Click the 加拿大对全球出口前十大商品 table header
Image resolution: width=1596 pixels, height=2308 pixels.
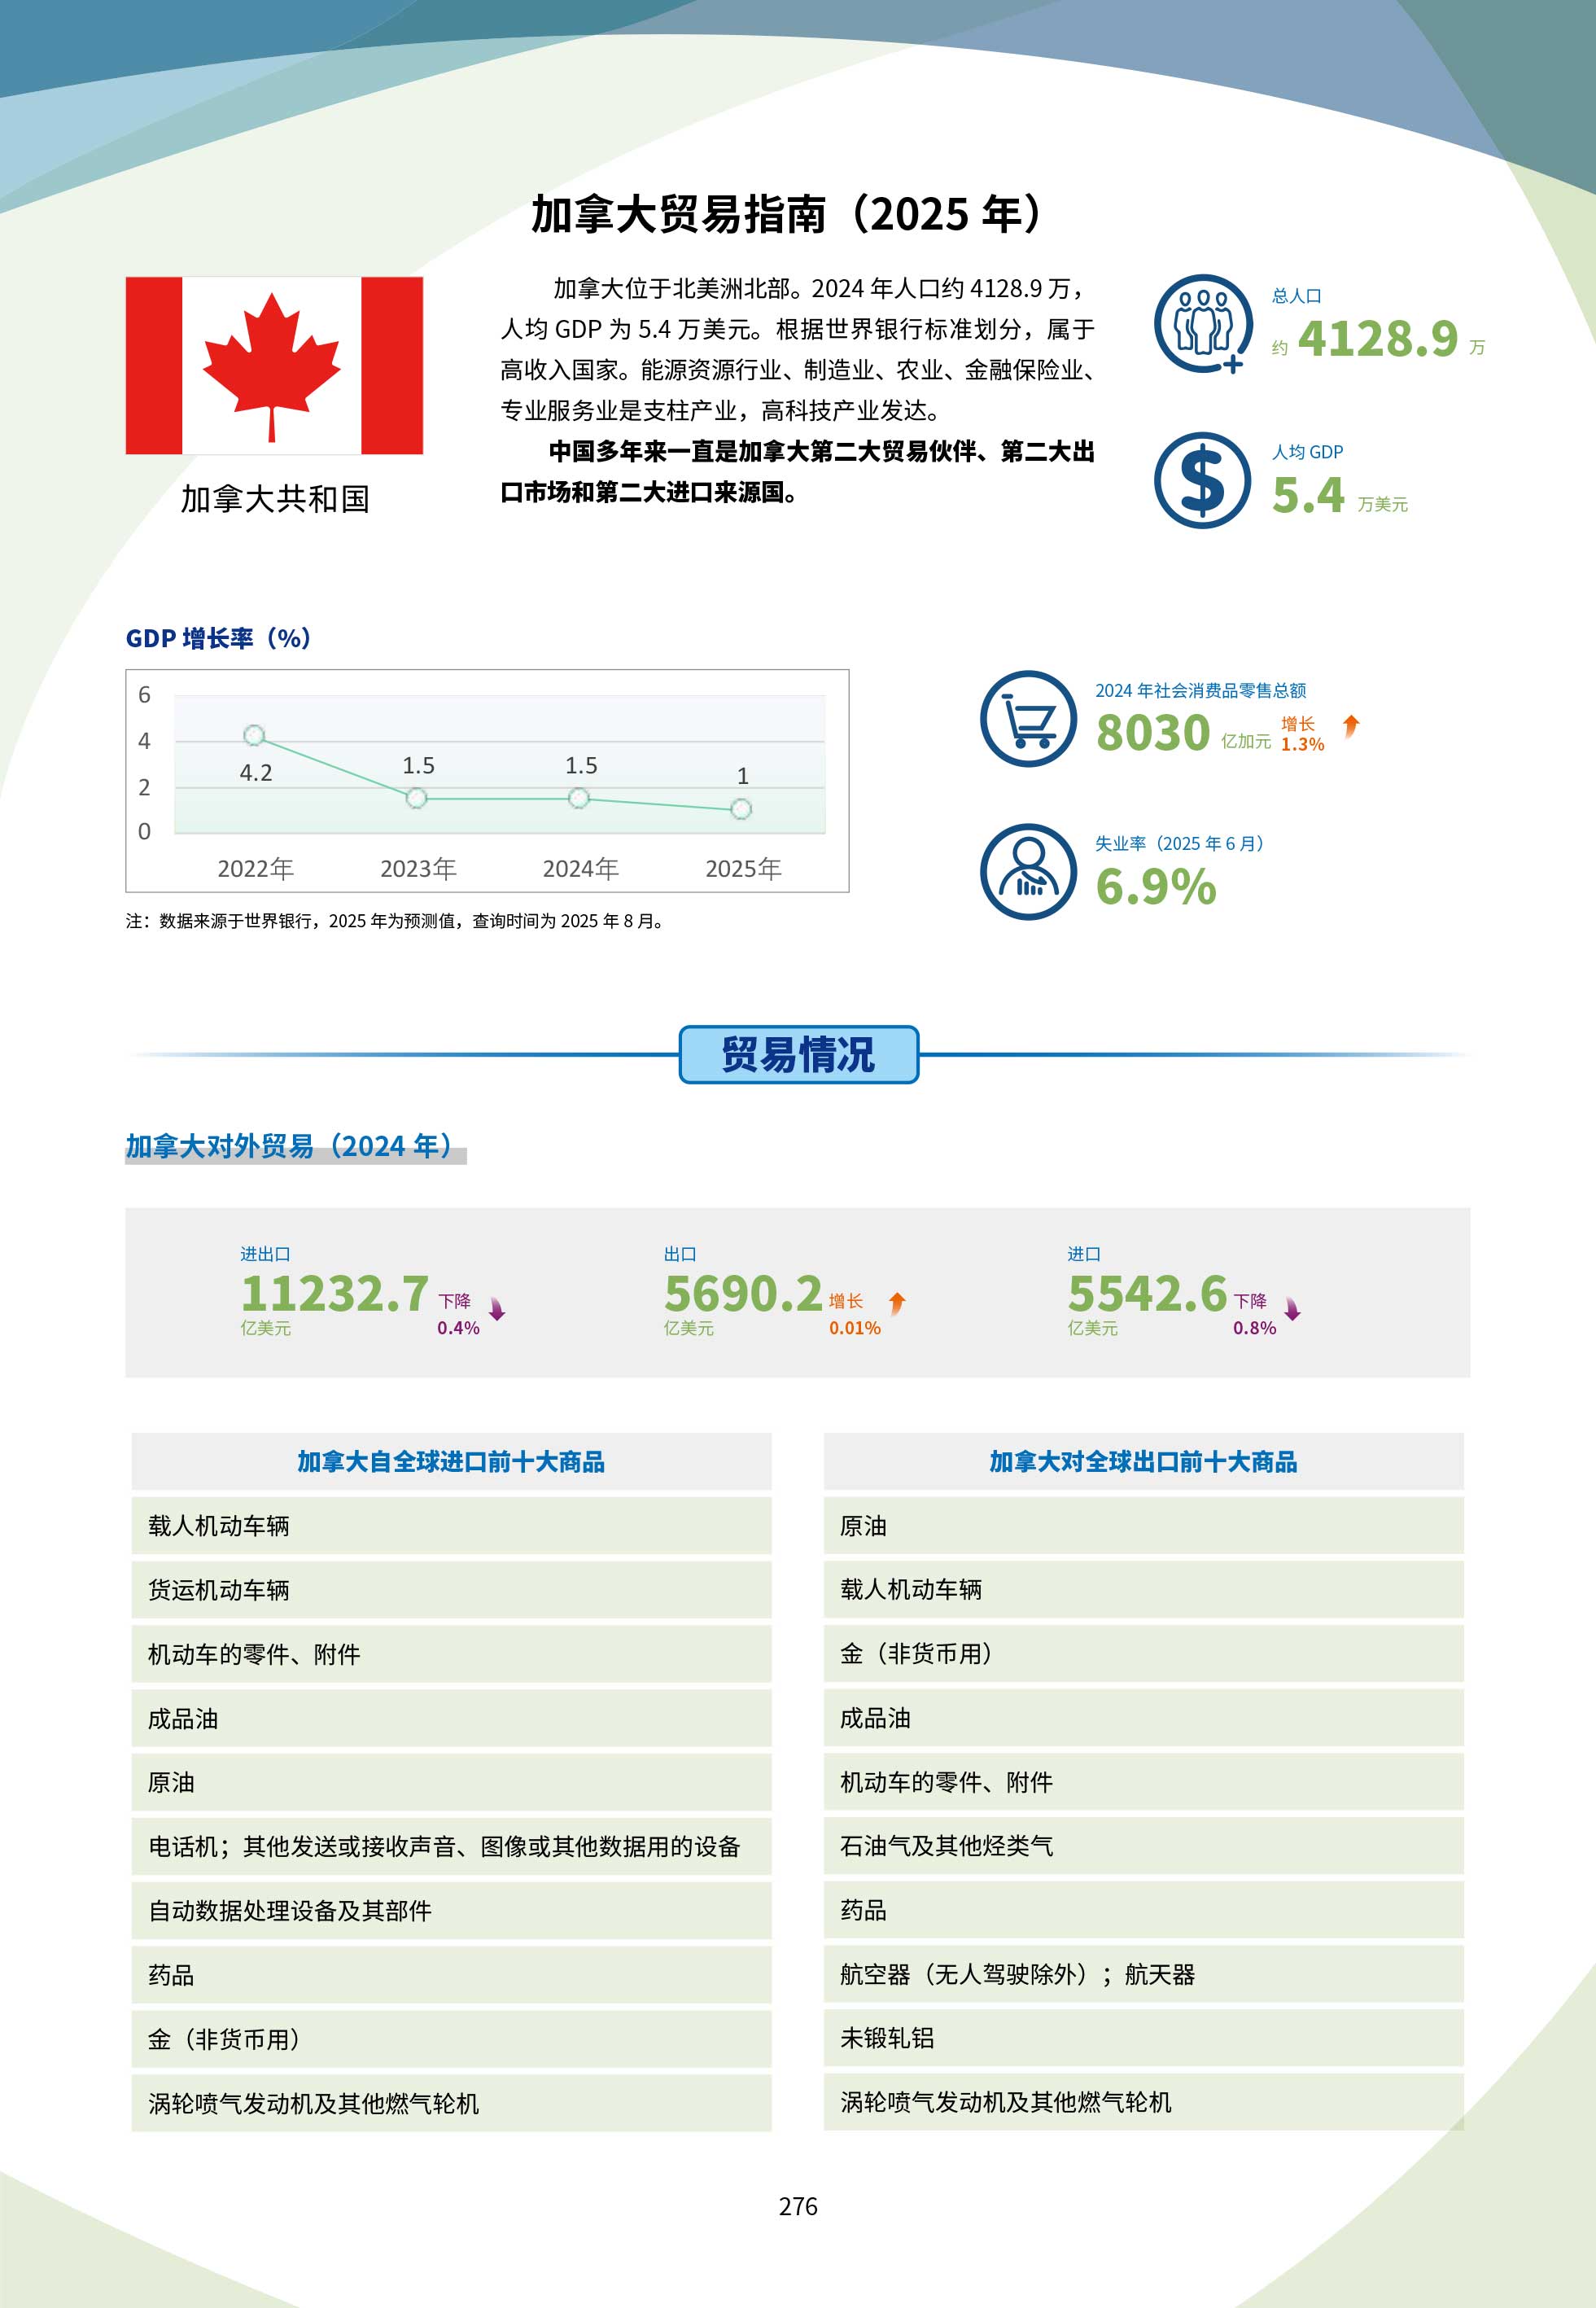click(x=1143, y=1462)
